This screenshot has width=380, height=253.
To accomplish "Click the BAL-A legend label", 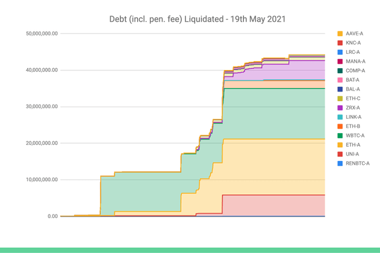I will (x=354, y=89).
